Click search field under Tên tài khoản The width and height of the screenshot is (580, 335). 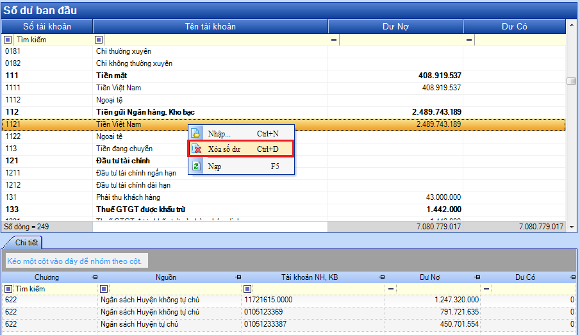click(216, 40)
